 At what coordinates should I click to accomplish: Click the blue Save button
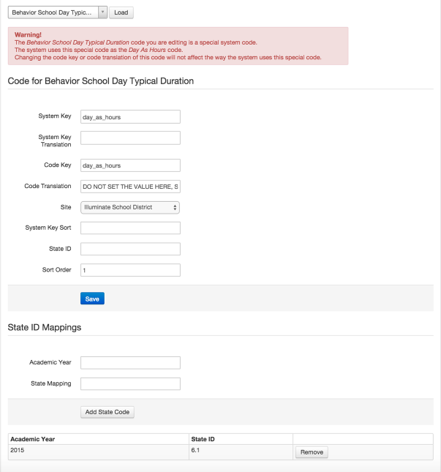92,299
